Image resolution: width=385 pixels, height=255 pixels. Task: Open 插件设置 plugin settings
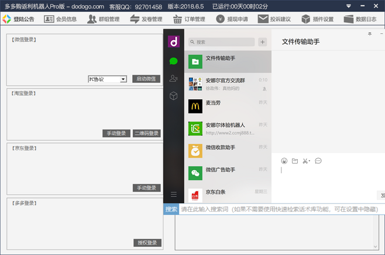(318, 19)
